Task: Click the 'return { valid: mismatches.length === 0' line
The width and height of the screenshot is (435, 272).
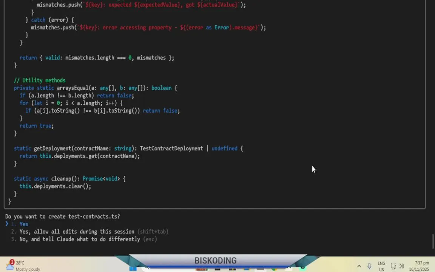Action: [x=97, y=58]
